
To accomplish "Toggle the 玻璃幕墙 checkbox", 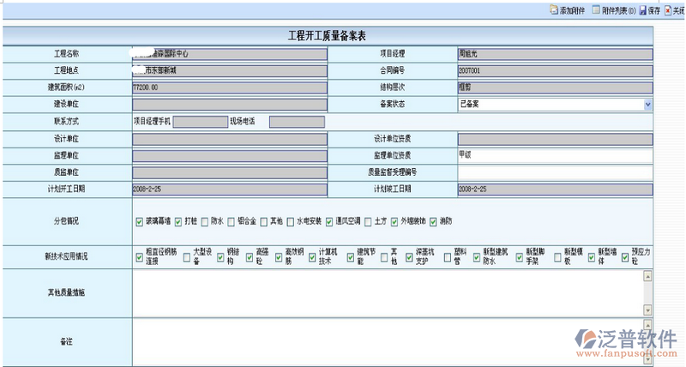I will tap(140, 221).
